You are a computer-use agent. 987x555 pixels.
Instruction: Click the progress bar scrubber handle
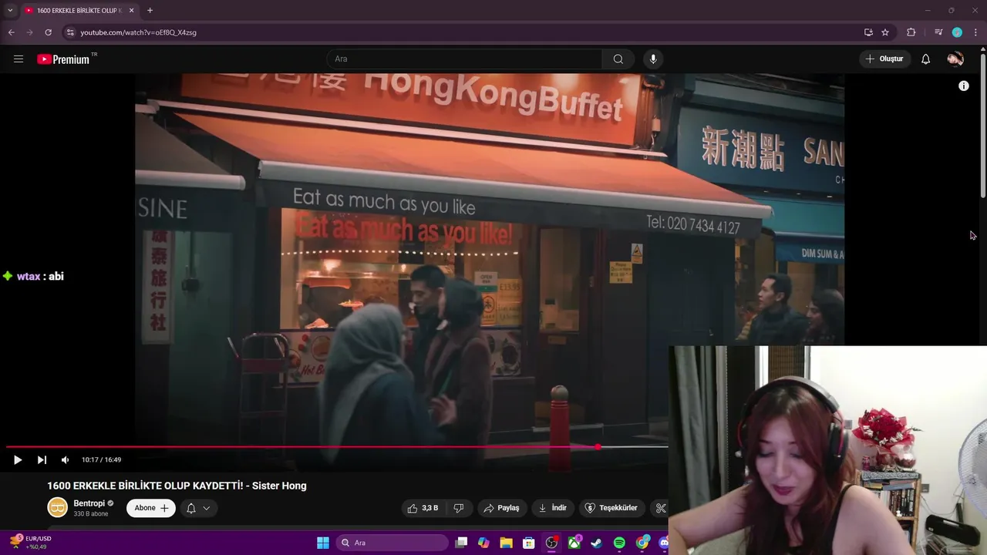[598, 447]
